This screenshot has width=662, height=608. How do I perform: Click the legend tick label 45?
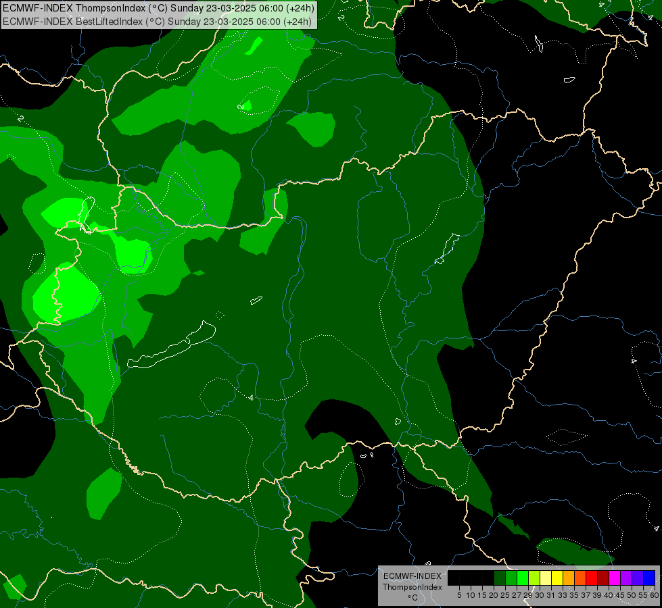(620, 595)
